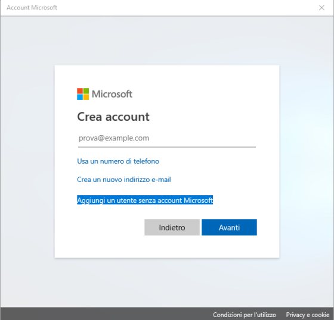
Task: Go back with the Indietro button
Action: coord(172,227)
